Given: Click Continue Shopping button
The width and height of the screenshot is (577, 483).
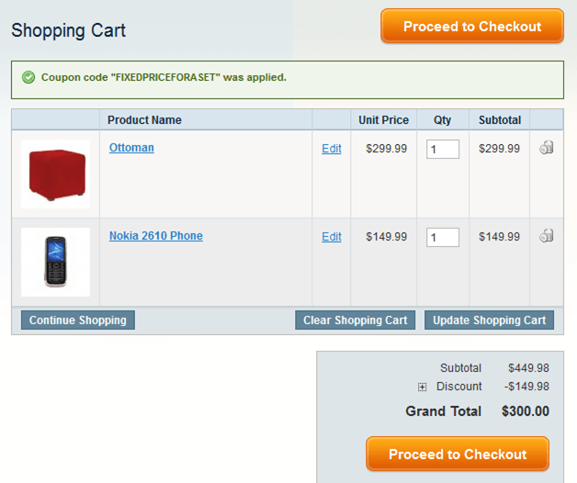Looking at the screenshot, I should point(78,320).
